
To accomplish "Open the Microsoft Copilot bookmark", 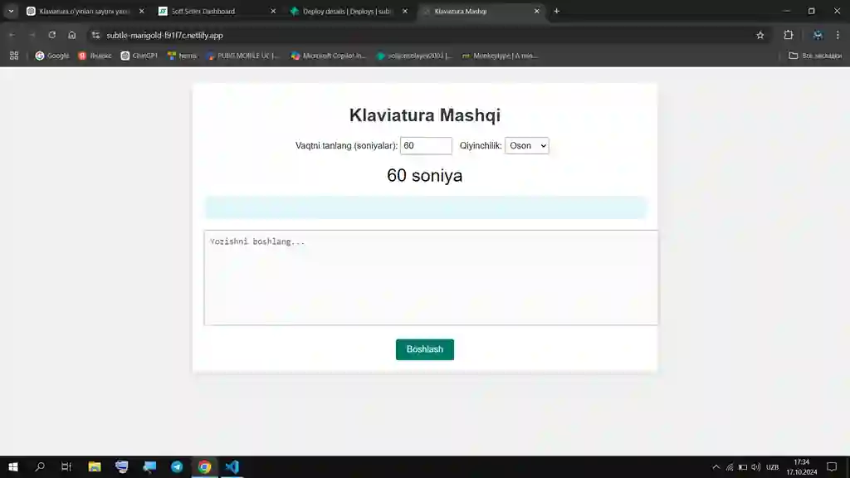I will (x=331, y=56).
